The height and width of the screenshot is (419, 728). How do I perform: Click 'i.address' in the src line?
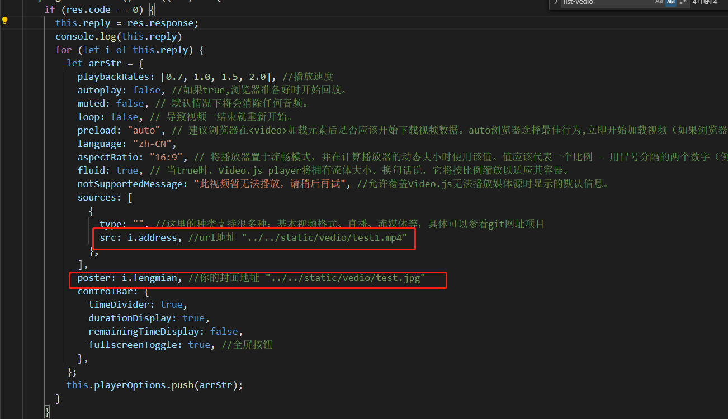pyautogui.click(x=152, y=237)
